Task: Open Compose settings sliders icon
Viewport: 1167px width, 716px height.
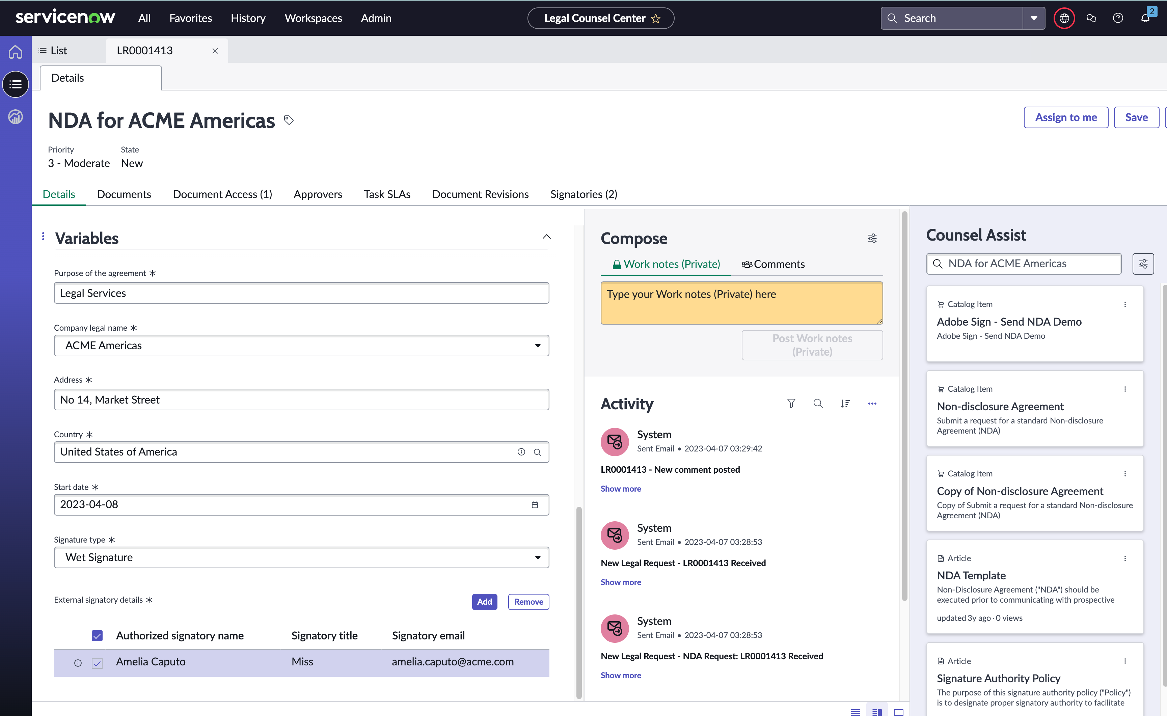Action: click(x=872, y=238)
